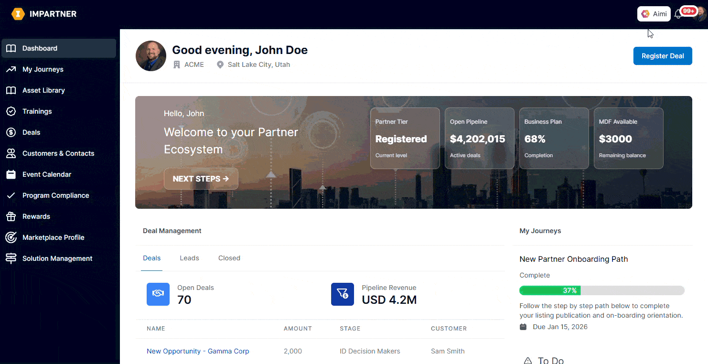Click the Impartner logo icon
The height and width of the screenshot is (364, 708).
18,14
